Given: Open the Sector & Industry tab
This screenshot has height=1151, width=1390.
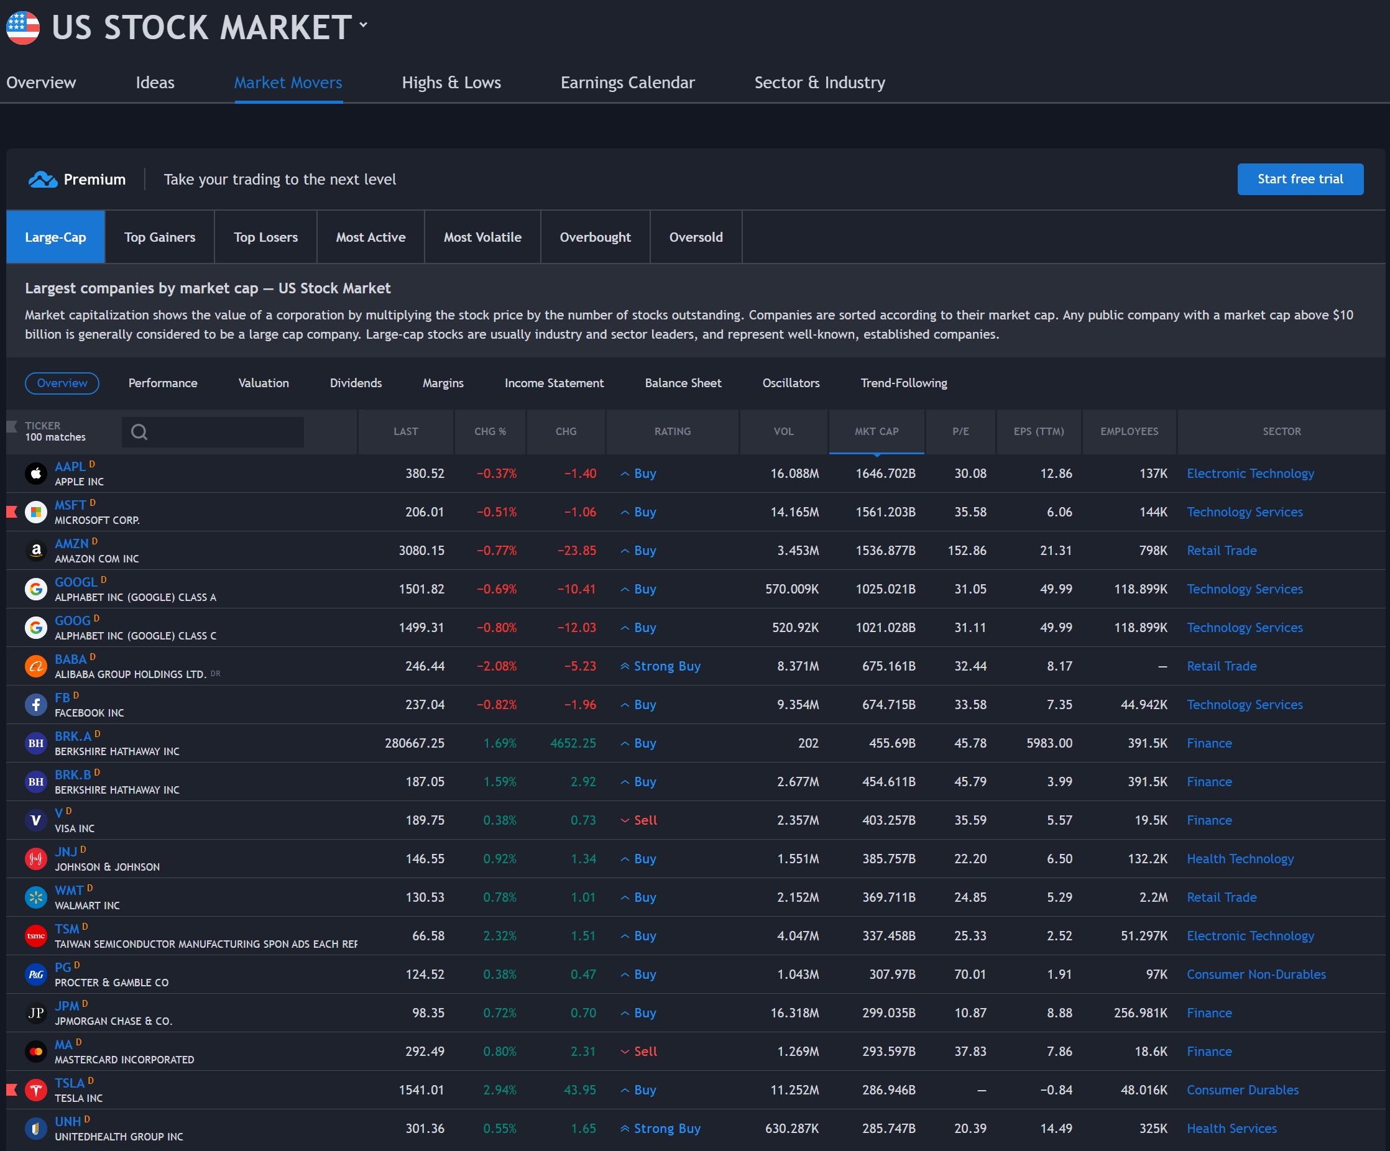Looking at the screenshot, I should coord(819,83).
